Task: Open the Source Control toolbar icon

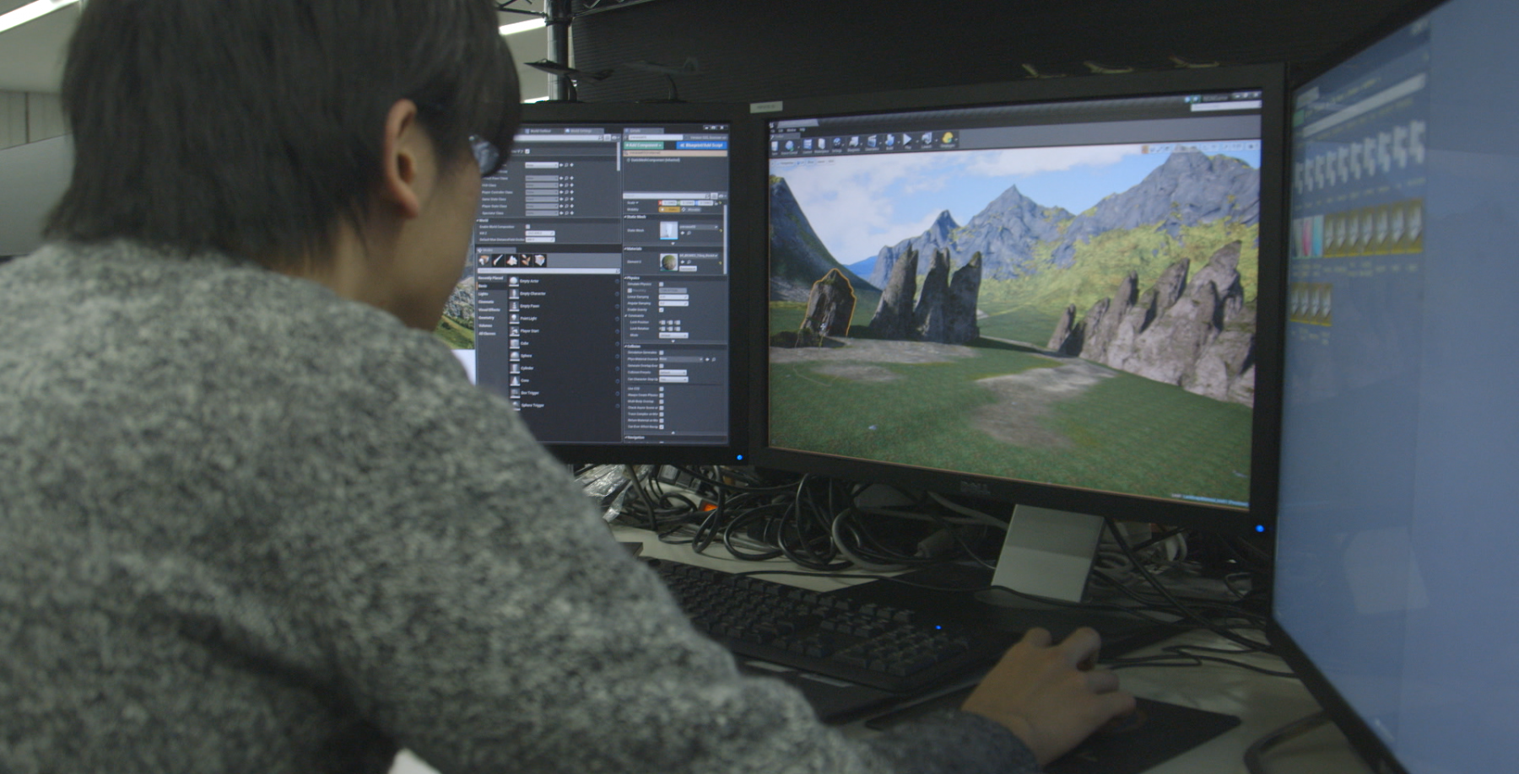Action: (x=789, y=145)
